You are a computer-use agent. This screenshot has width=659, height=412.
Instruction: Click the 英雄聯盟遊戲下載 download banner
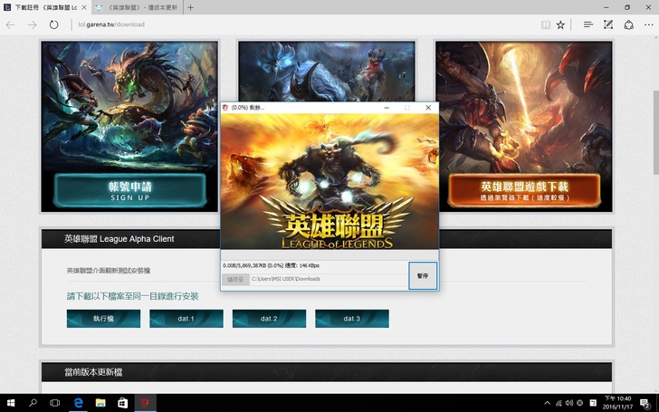(524, 189)
